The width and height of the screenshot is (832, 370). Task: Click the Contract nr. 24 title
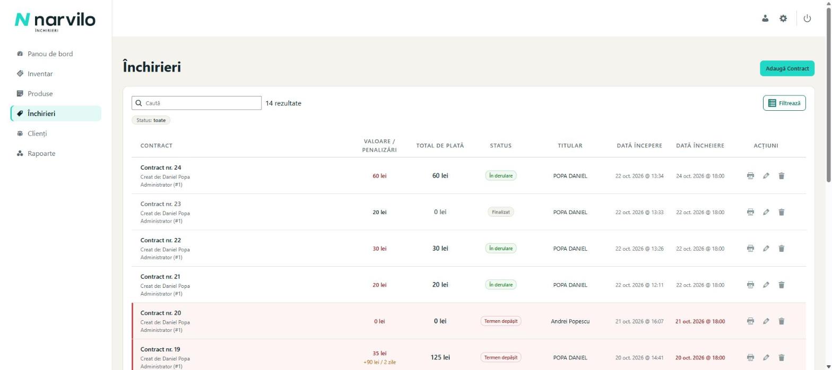tap(161, 168)
